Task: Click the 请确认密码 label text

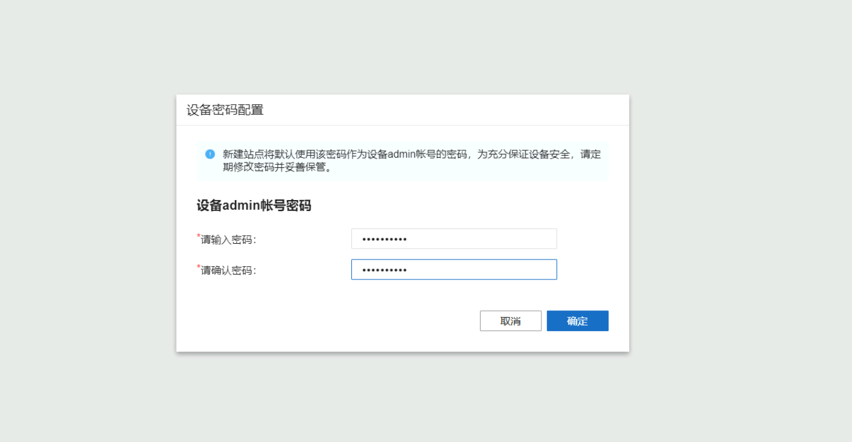Action: click(229, 271)
